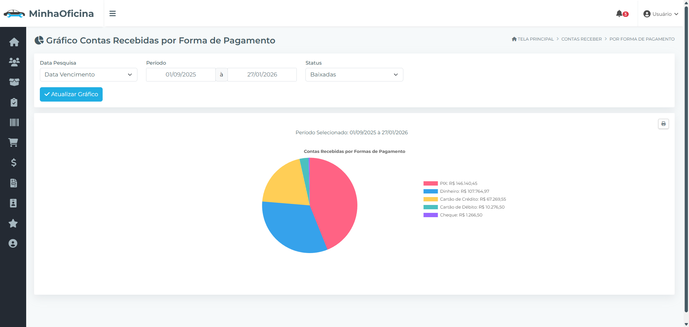
Task: Toggle PIX legend entry in chart
Action: [x=450, y=183]
